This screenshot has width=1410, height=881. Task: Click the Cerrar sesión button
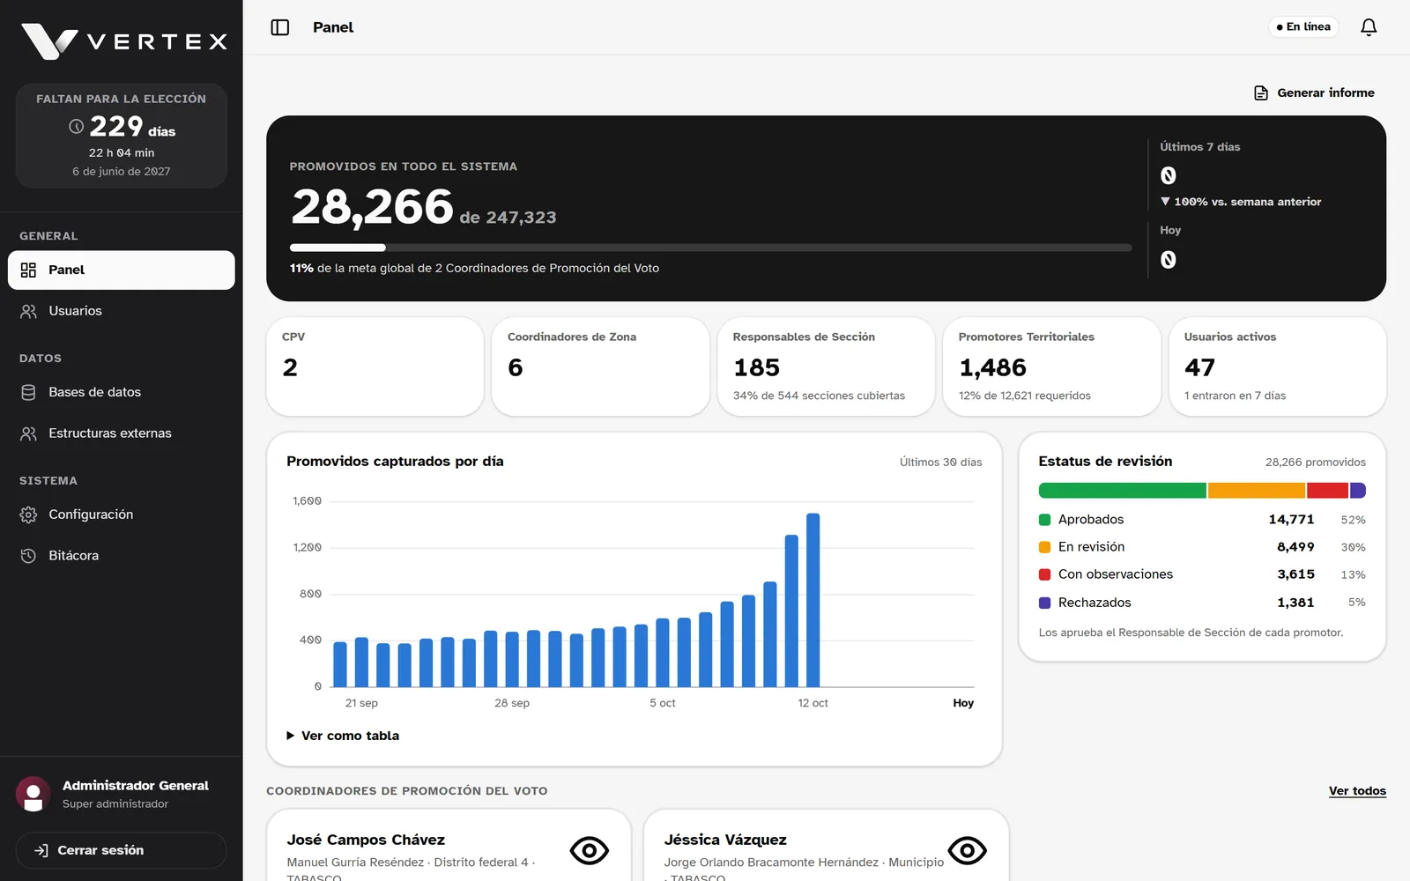tap(122, 850)
